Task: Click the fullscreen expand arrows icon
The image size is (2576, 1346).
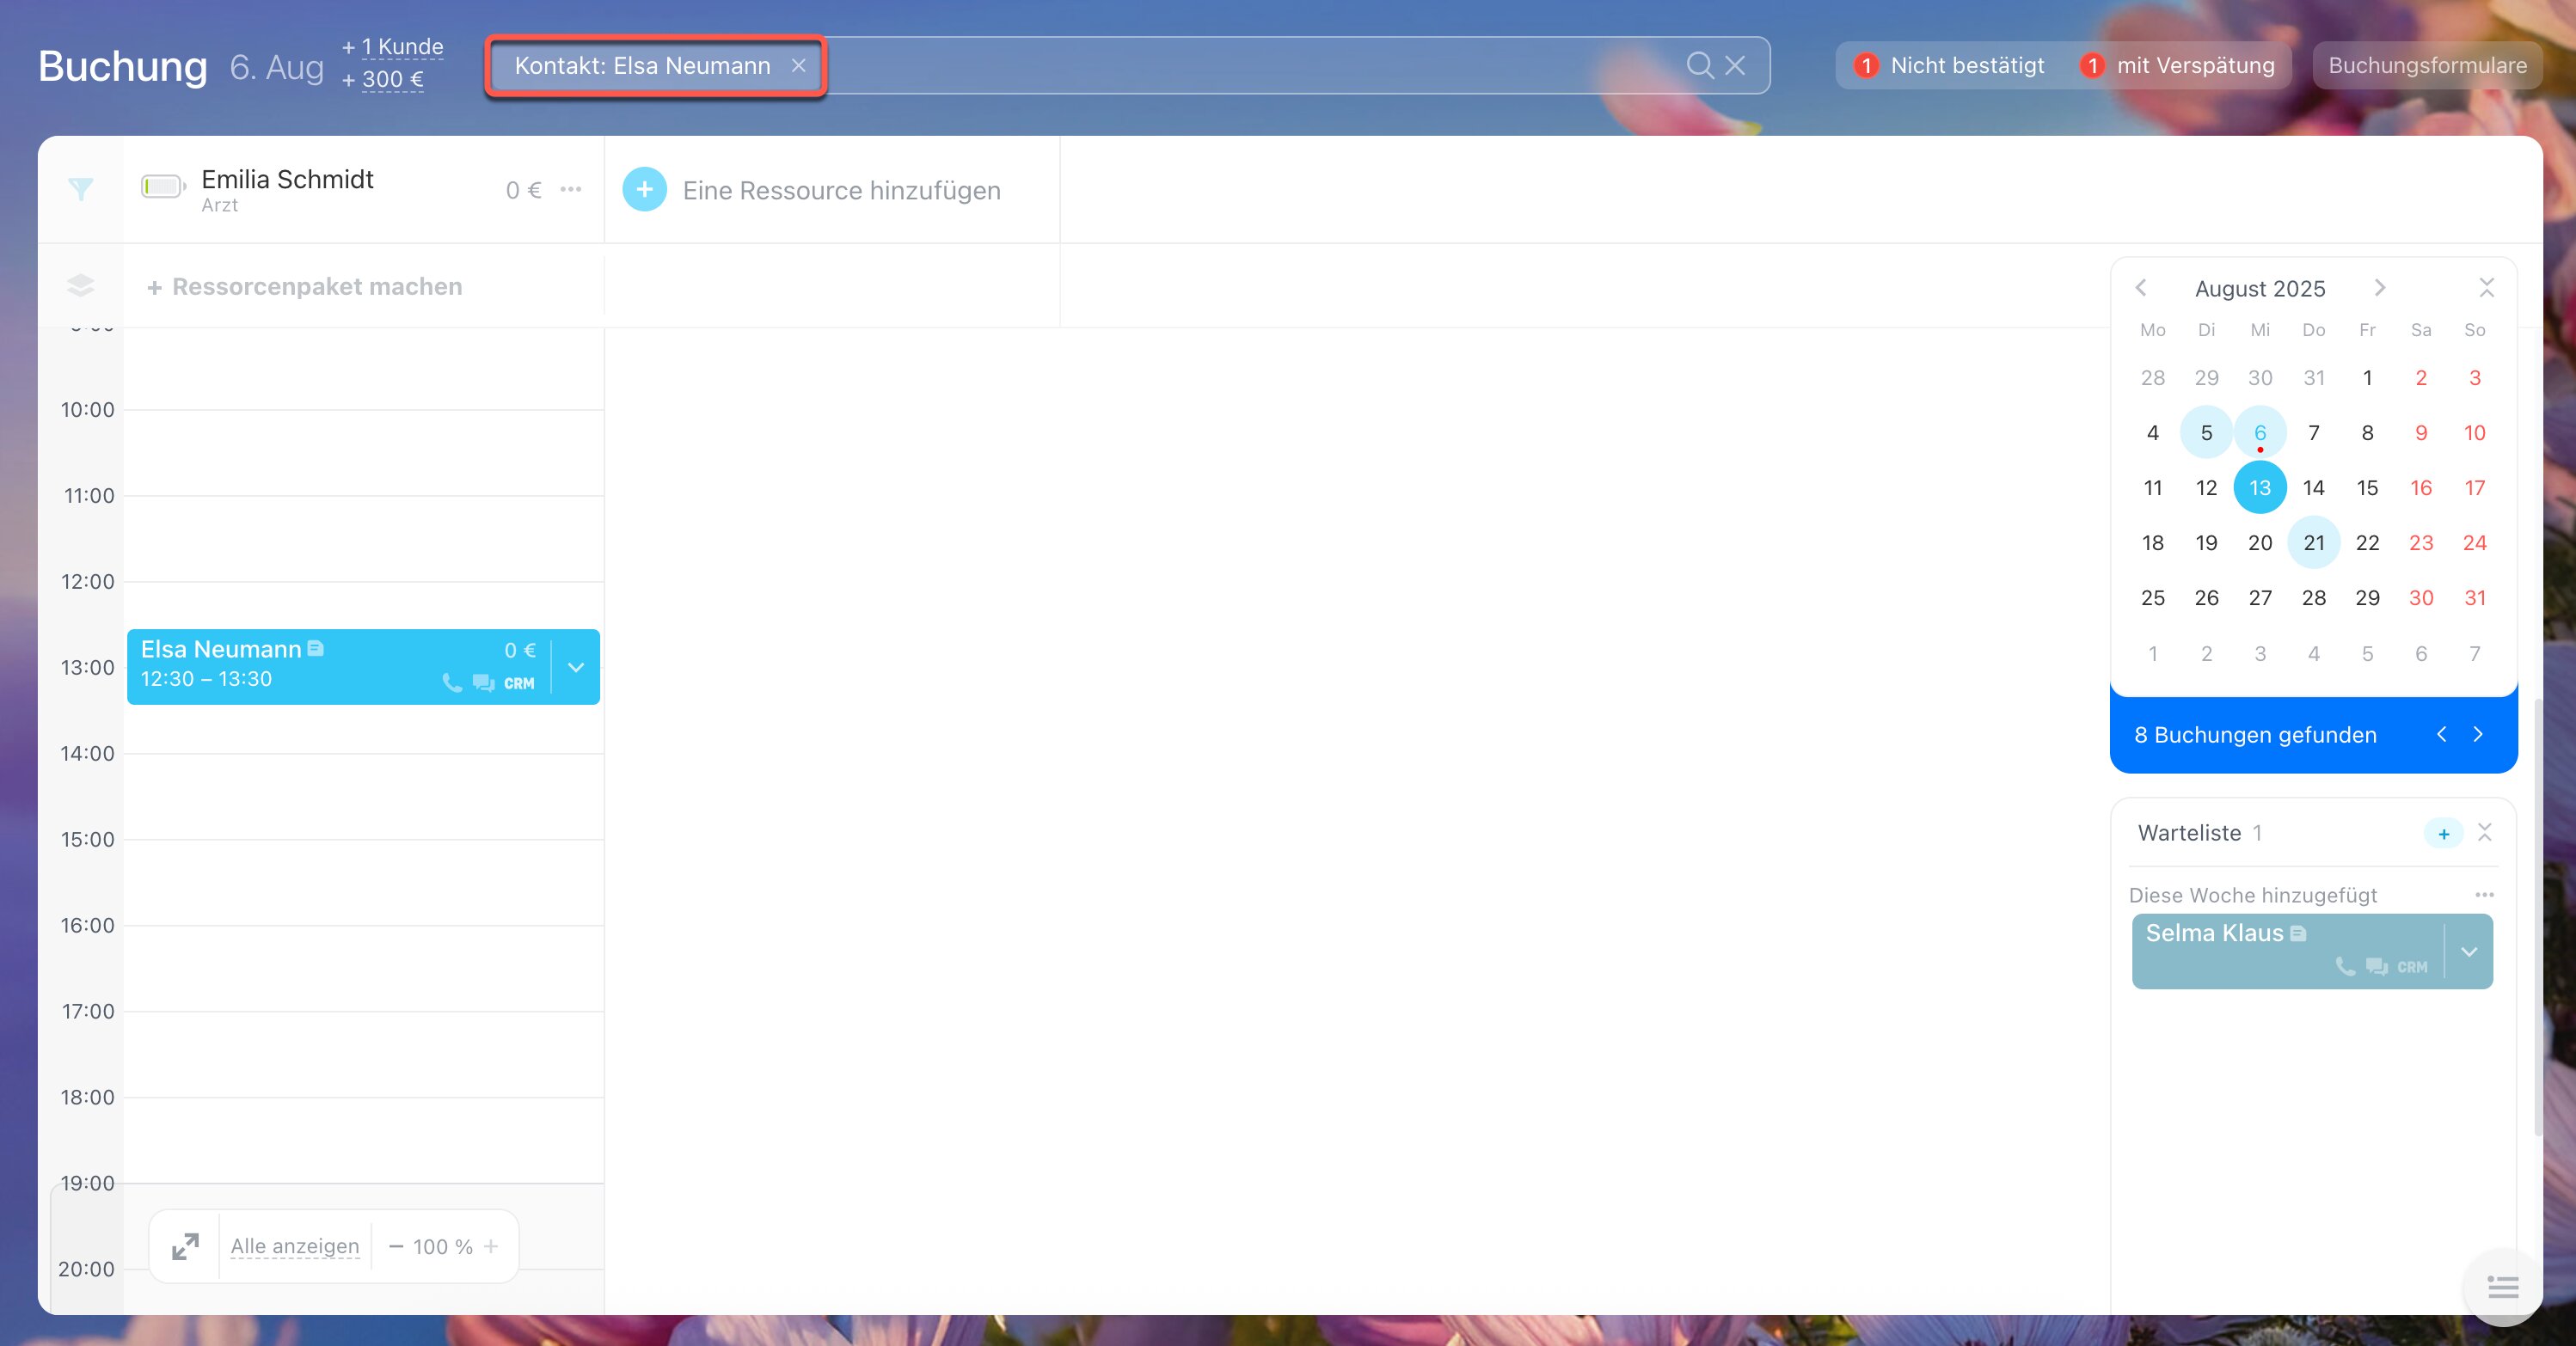Action: (x=185, y=1246)
